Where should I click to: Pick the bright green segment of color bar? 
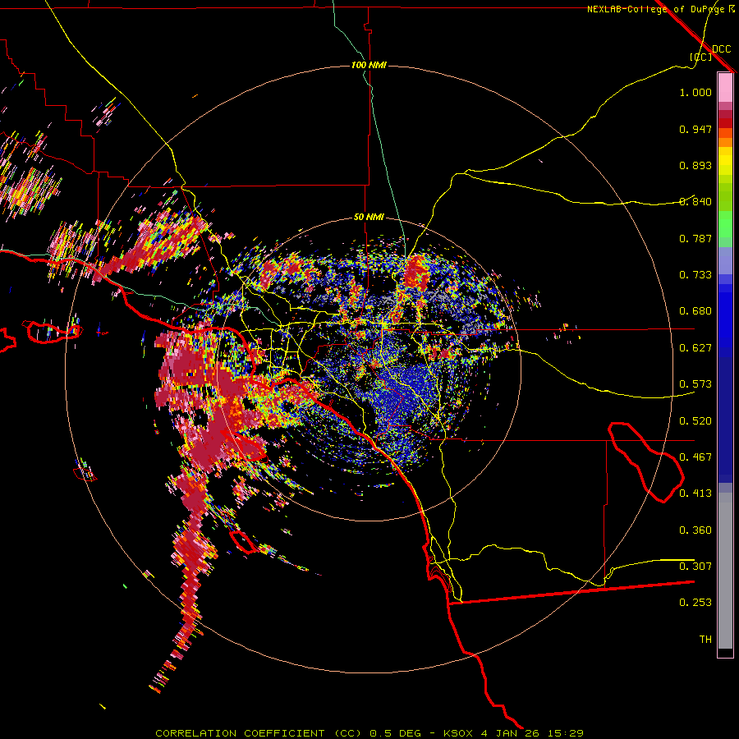pyautogui.click(x=725, y=224)
